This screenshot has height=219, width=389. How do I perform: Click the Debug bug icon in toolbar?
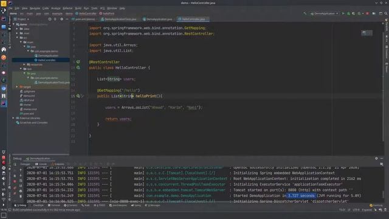pos(348,13)
